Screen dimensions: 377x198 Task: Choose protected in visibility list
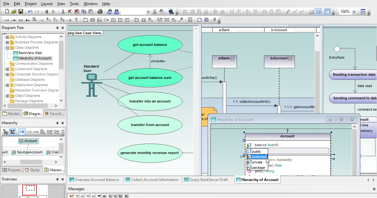[257, 157]
